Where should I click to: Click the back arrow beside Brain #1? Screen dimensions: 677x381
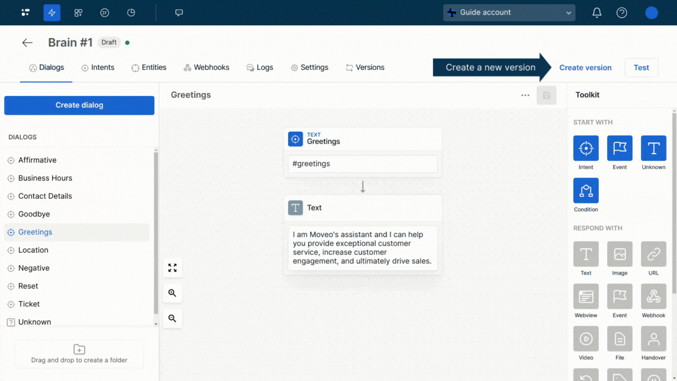(27, 42)
